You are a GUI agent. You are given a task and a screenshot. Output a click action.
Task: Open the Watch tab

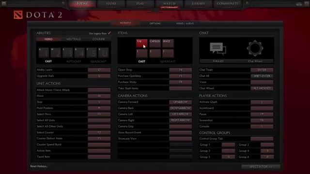pos(169,4)
